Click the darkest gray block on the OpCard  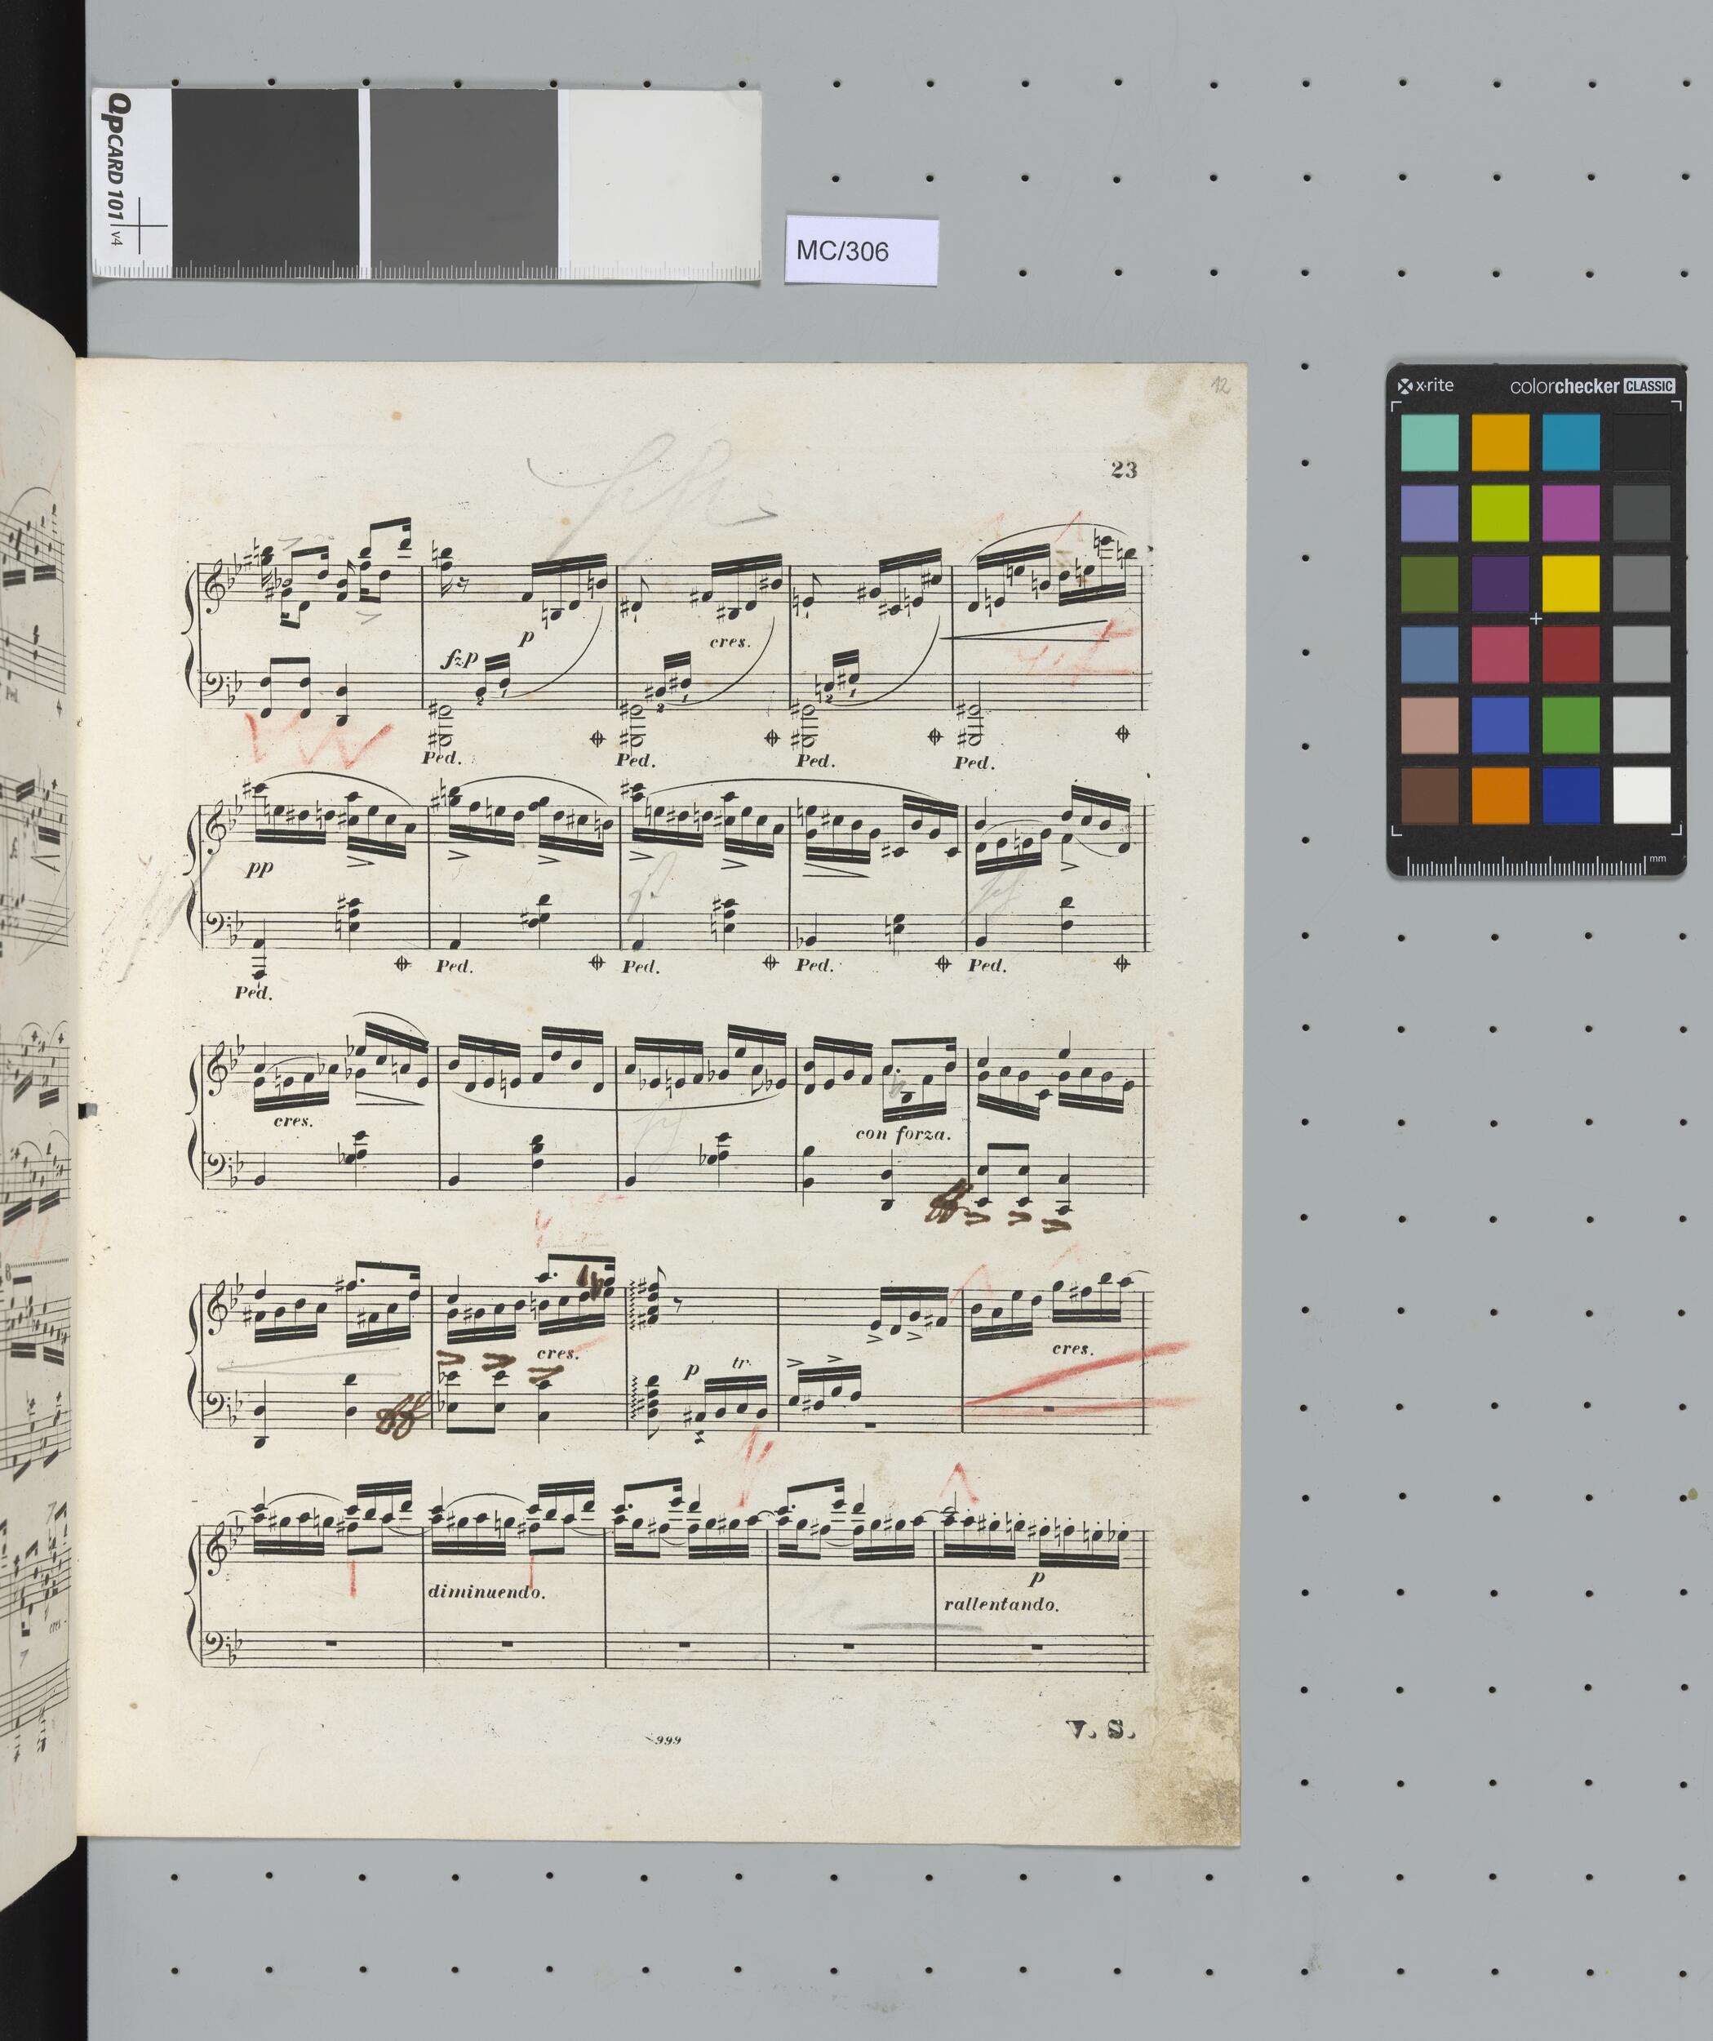264,176
